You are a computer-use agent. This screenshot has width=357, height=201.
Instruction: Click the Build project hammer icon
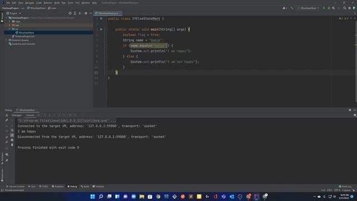pyautogui.click(x=292, y=8)
